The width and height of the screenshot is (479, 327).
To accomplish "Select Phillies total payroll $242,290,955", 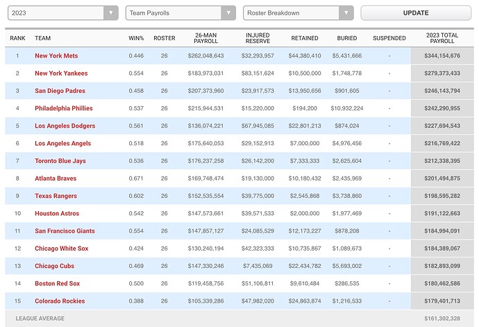I will 442,108.
